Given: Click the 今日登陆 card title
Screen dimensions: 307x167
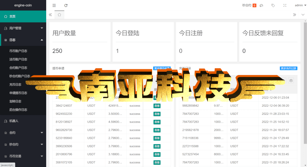Looking at the screenshot, I should click(127, 33).
